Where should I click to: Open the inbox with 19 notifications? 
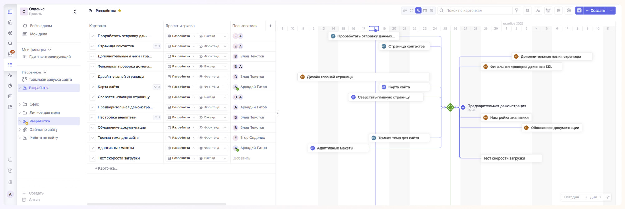(10, 54)
